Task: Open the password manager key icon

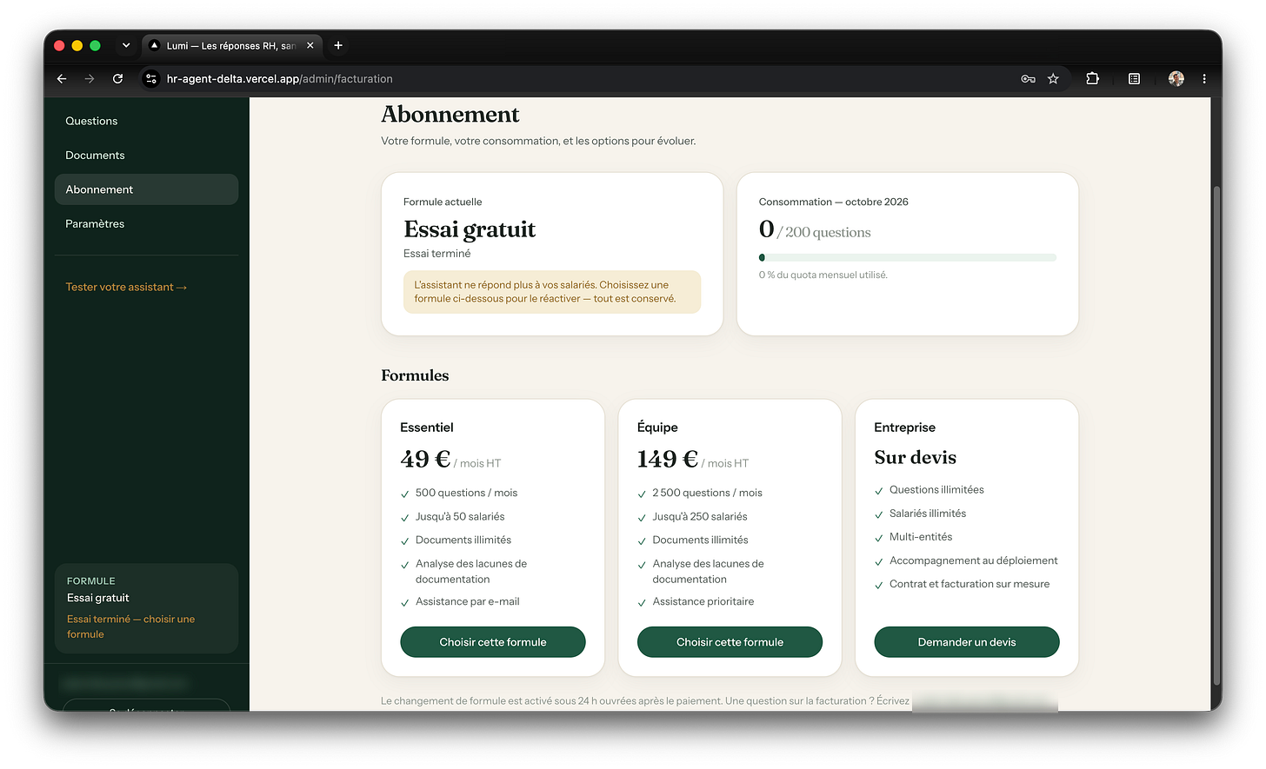Action: [x=1028, y=79]
